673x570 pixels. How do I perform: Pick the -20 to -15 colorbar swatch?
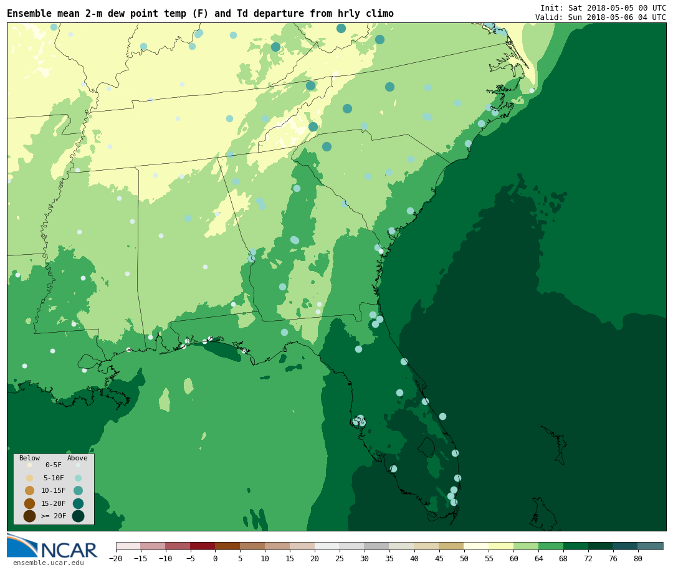[x=128, y=546]
